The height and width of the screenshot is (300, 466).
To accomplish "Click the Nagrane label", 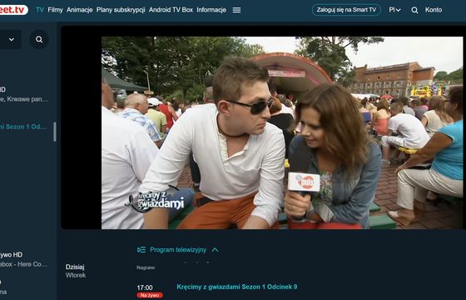I will (146, 267).
